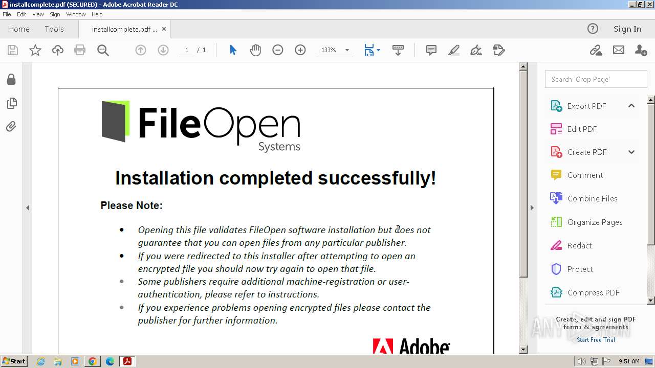Click the page number input box
655x368 pixels.
point(187,50)
